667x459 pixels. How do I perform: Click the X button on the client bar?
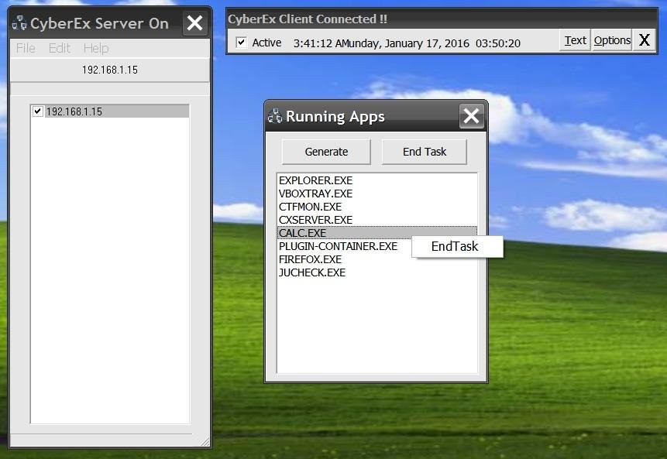coord(644,40)
